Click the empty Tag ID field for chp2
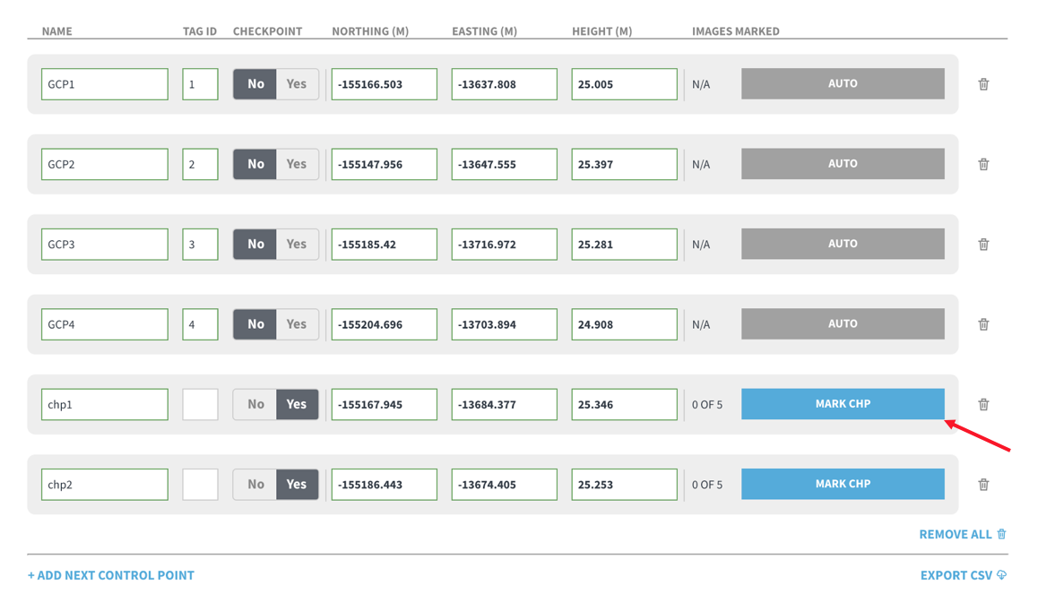Viewport: 1064px width, 611px height. (x=200, y=484)
